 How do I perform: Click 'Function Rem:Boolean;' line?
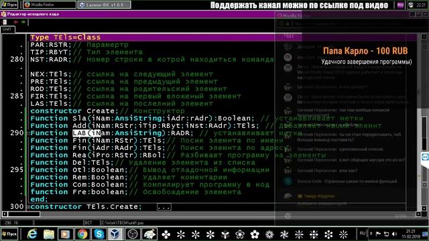[x=79, y=177]
